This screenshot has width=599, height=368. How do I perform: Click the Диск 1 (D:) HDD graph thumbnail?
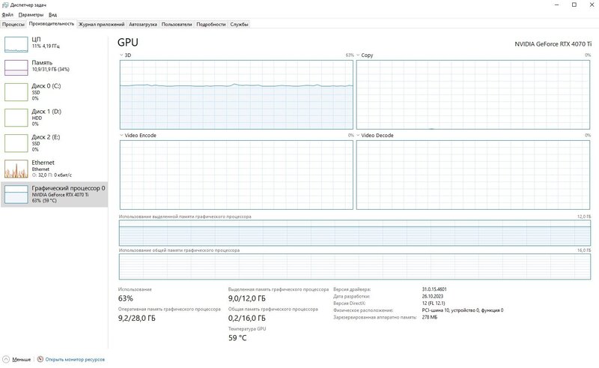(x=16, y=117)
